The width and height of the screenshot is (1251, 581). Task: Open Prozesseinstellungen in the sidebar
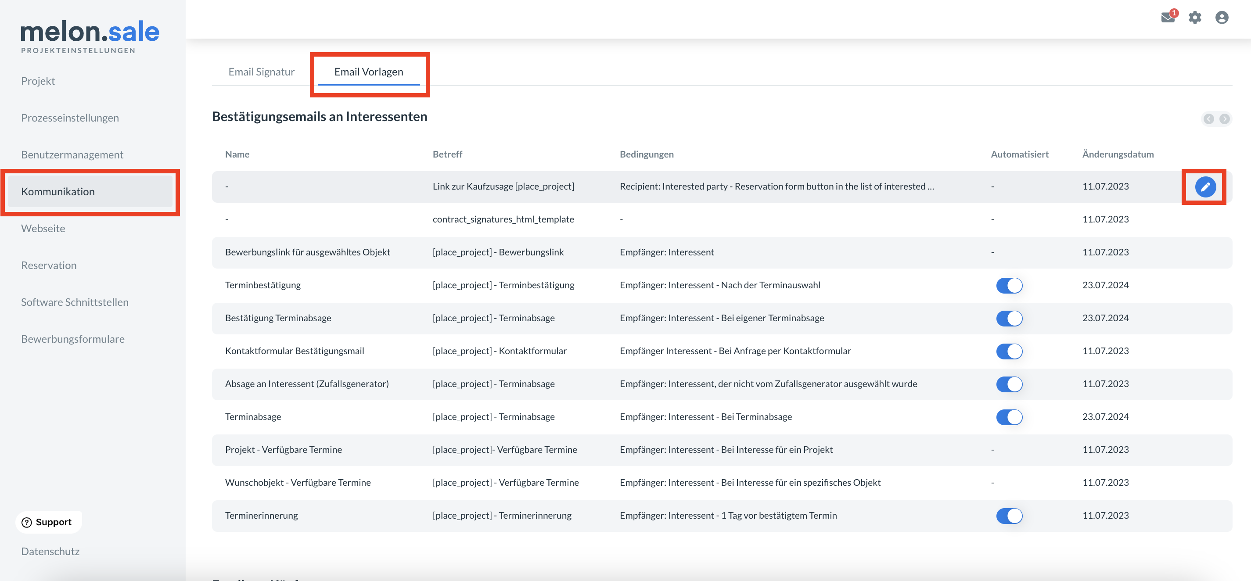70,118
